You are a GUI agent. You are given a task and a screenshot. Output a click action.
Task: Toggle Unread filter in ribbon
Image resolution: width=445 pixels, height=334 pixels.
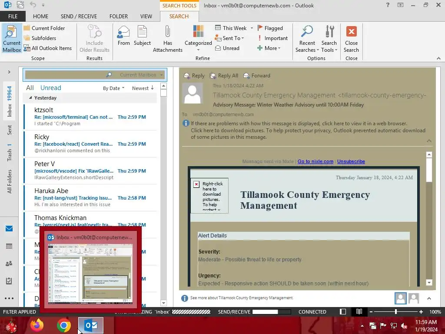[x=227, y=48]
